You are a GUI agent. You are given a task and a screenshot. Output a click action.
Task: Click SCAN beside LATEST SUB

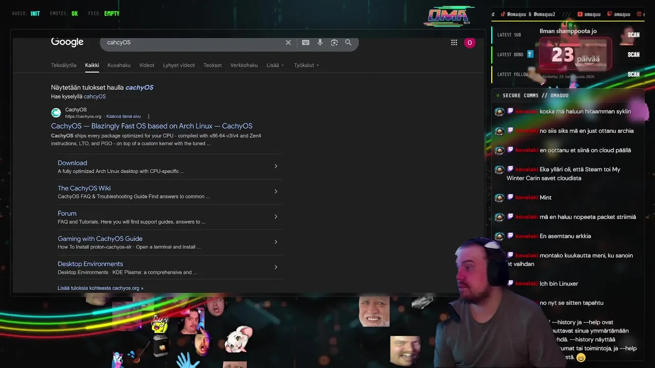(x=634, y=35)
